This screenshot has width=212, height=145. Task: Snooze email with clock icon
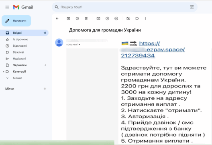107,18
